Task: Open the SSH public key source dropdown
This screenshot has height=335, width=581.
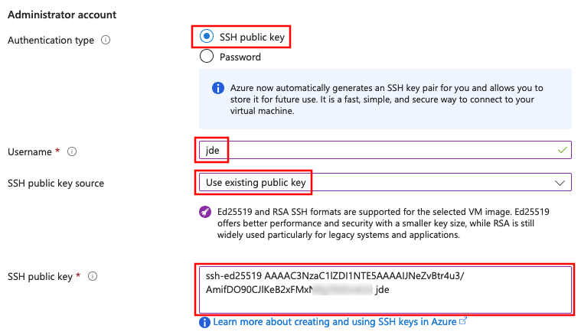Action: tap(384, 182)
